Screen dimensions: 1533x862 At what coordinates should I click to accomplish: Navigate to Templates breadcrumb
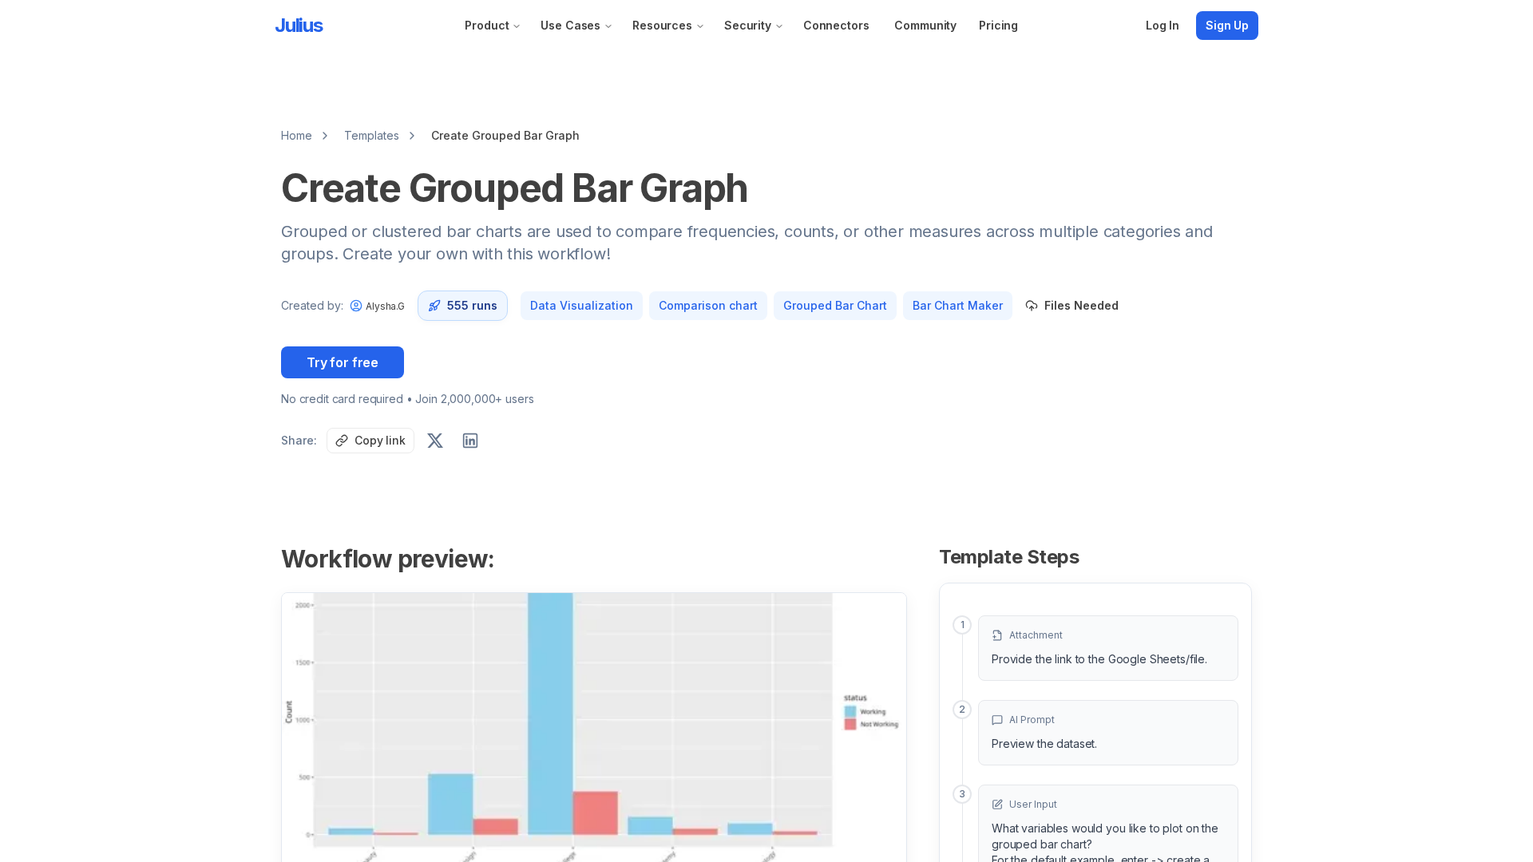click(371, 136)
